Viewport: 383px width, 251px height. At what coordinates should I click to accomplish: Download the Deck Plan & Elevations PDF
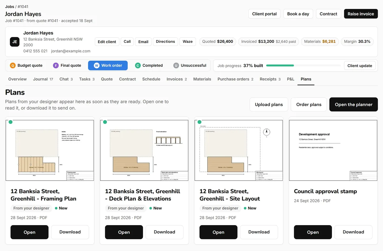[x=164, y=232]
